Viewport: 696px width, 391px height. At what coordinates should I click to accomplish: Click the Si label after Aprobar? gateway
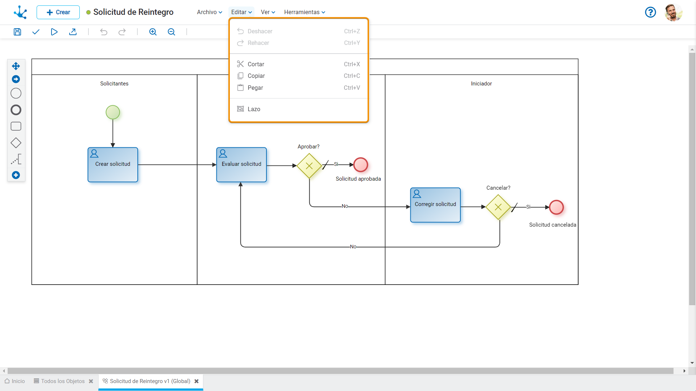click(x=336, y=164)
